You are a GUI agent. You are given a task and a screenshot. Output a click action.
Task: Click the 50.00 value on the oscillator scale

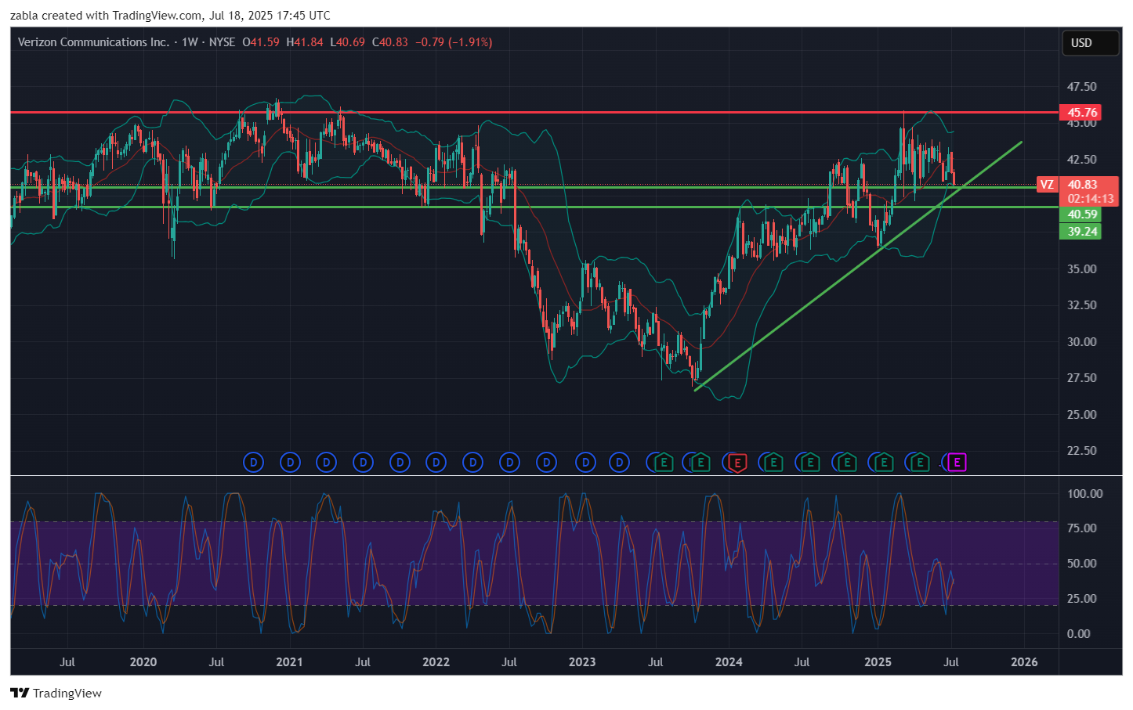(1081, 564)
